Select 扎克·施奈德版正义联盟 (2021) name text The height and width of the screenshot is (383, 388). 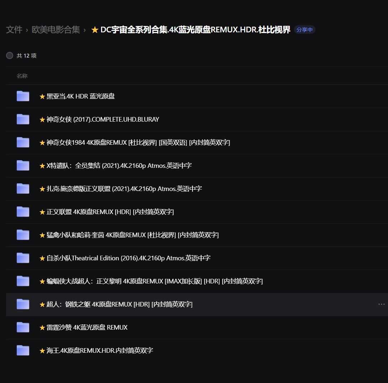pos(124,189)
